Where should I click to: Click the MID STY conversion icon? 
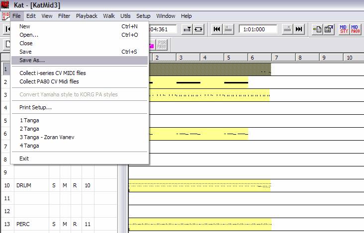(344, 29)
